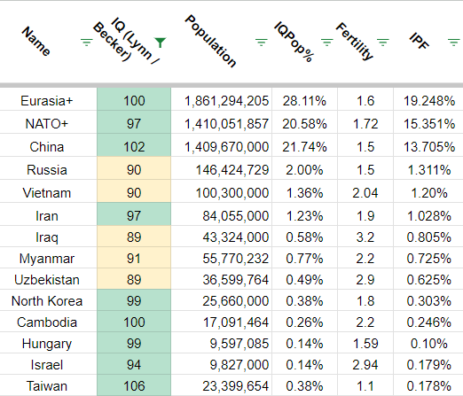Select the Hungary name cell
This screenshot has height=396, width=463.
click(x=47, y=344)
